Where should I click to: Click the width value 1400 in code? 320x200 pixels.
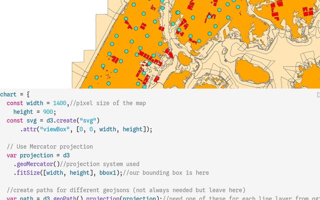[59, 103]
